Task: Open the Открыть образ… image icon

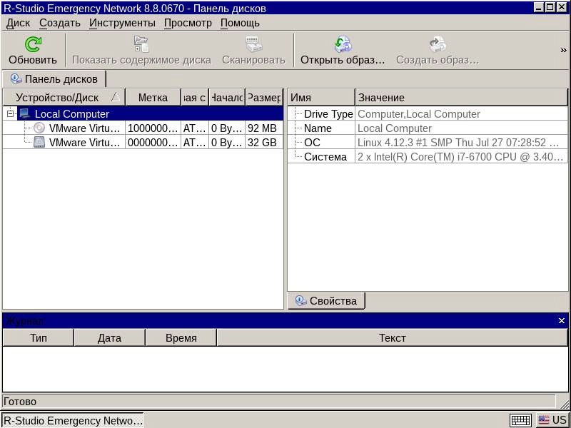Action: point(343,44)
